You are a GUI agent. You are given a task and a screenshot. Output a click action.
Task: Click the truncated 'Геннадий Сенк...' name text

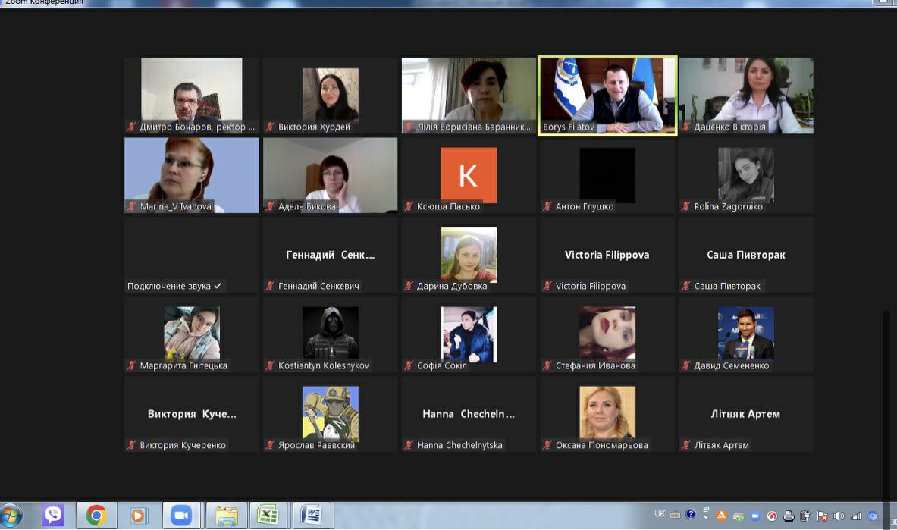point(331,255)
